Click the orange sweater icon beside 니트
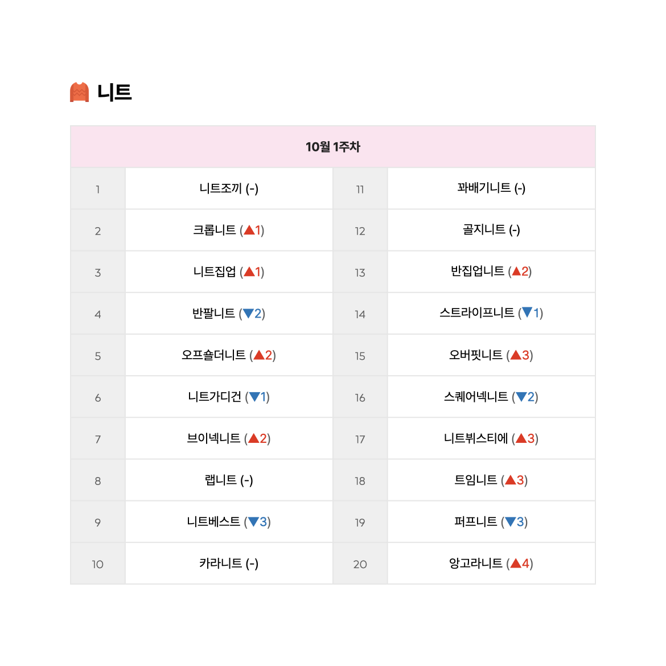666x666 pixels. (80, 92)
